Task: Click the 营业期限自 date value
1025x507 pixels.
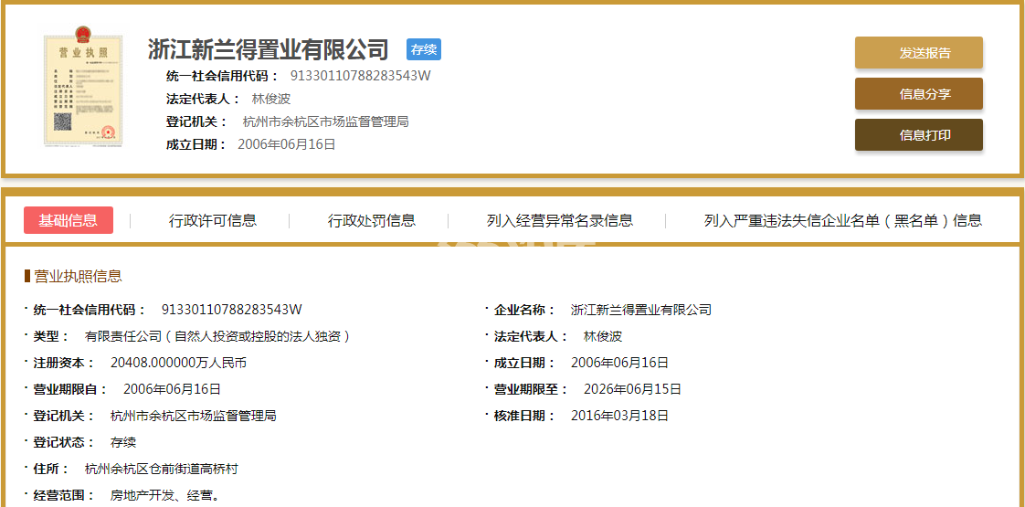Action: pos(172,389)
